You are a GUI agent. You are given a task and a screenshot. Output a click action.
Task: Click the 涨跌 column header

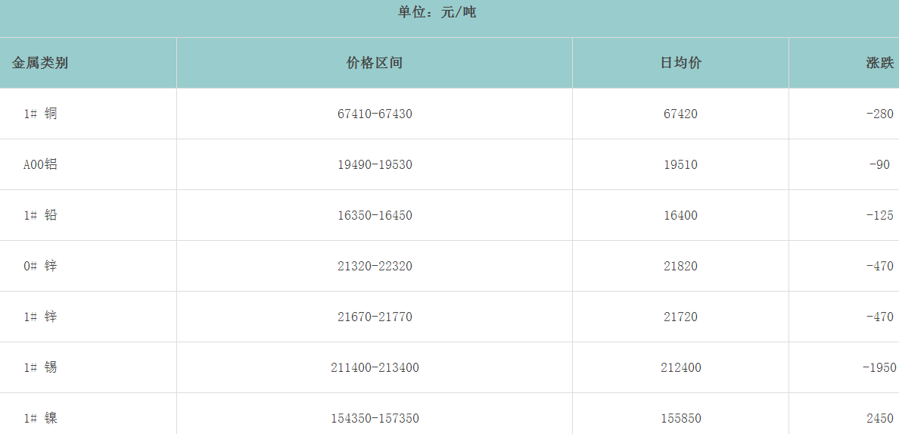(879, 63)
